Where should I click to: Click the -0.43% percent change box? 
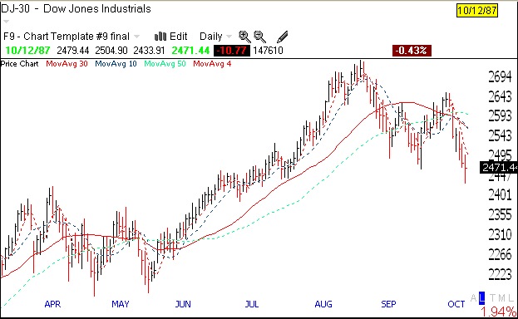[412, 51]
